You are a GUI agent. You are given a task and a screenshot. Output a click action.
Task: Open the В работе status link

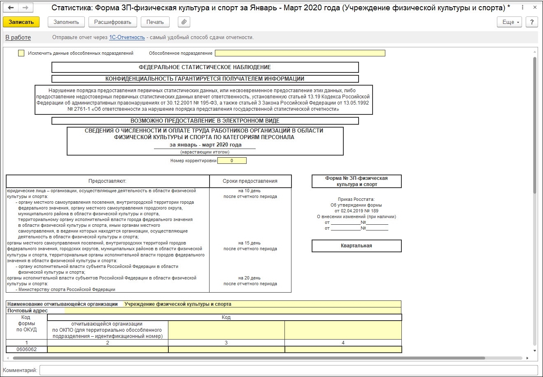pos(18,37)
